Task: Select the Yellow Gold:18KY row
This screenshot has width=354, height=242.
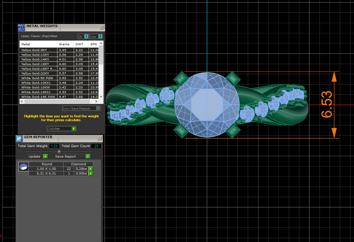Action: [38, 64]
